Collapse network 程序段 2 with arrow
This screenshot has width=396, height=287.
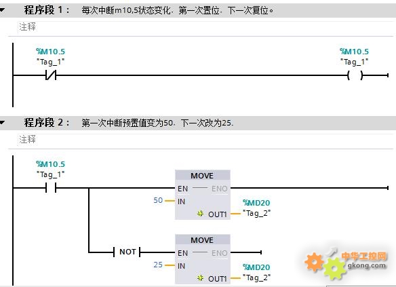[2, 123]
